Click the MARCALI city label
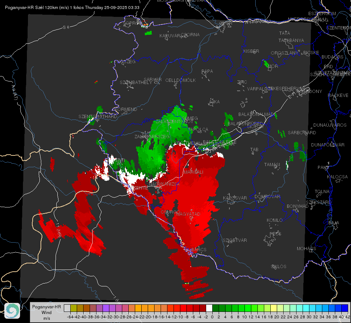The image size is (351, 323). click(x=194, y=172)
